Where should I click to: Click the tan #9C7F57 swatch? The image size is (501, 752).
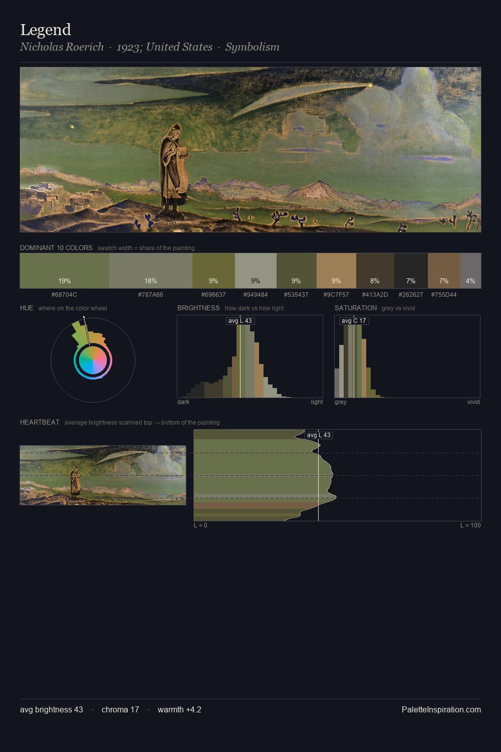336,271
